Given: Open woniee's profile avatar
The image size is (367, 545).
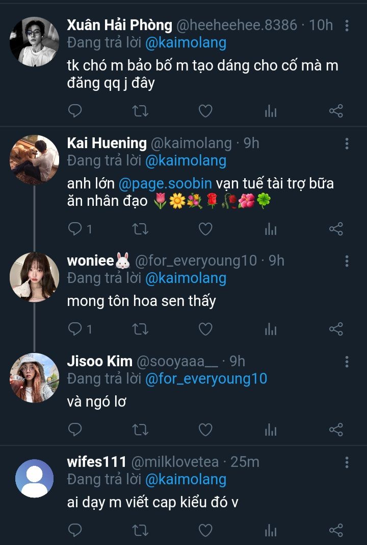Looking at the screenshot, I should (35, 277).
